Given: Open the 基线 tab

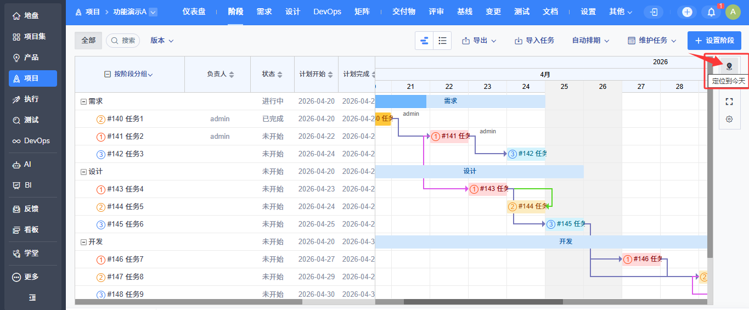Looking at the screenshot, I should pos(465,12).
